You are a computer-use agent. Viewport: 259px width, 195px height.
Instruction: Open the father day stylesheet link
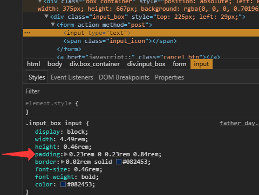pyautogui.click(x=239, y=123)
